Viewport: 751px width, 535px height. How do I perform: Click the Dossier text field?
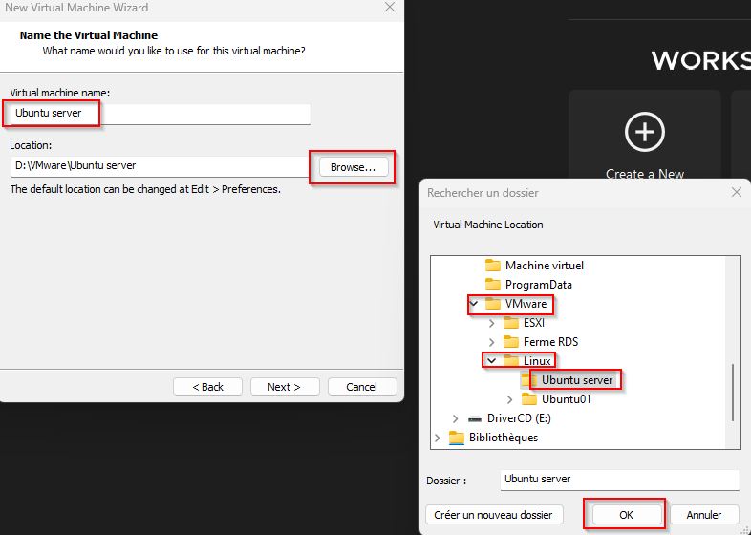point(620,480)
